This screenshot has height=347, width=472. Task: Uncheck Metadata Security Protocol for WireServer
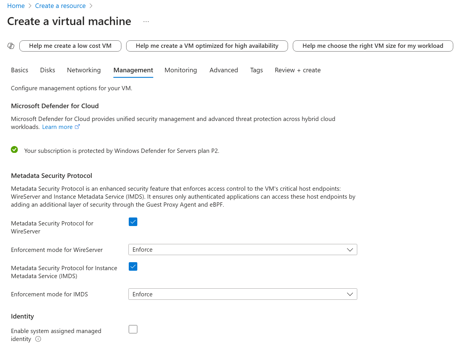[133, 222]
